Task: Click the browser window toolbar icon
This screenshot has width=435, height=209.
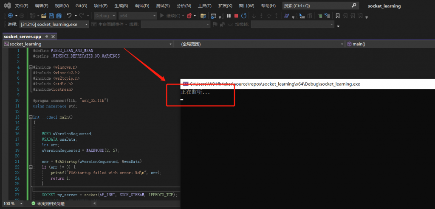Action: coord(213,16)
